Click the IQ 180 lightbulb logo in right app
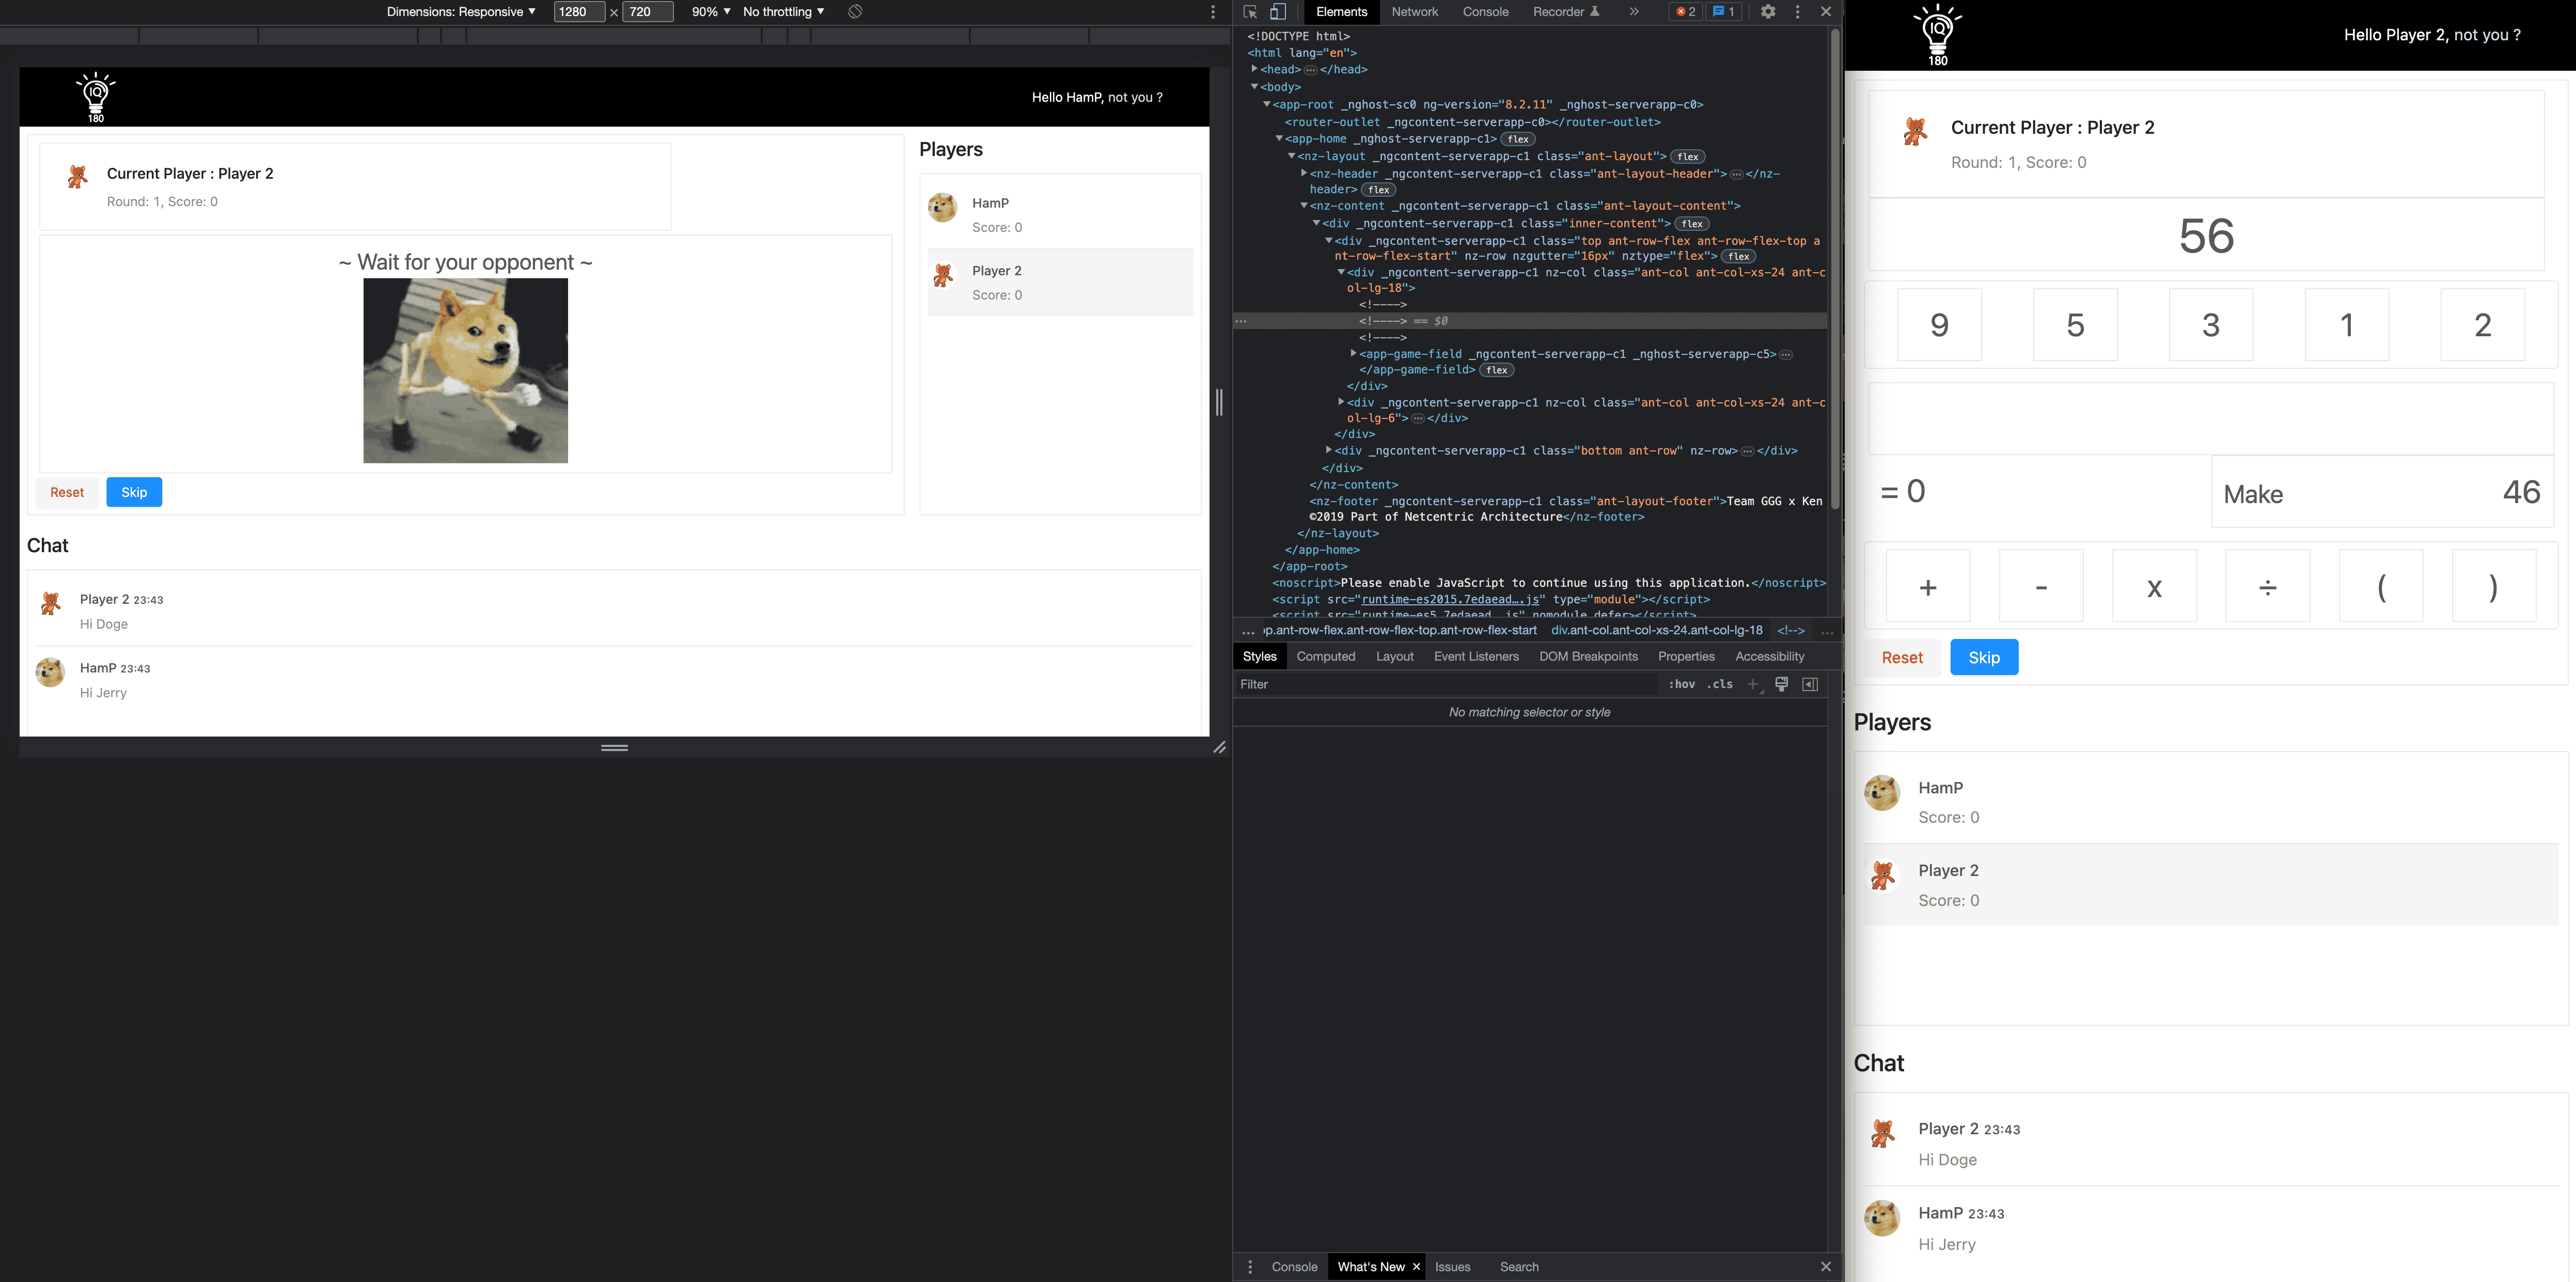2576x1282 pixels. [x=1937, y=35]
